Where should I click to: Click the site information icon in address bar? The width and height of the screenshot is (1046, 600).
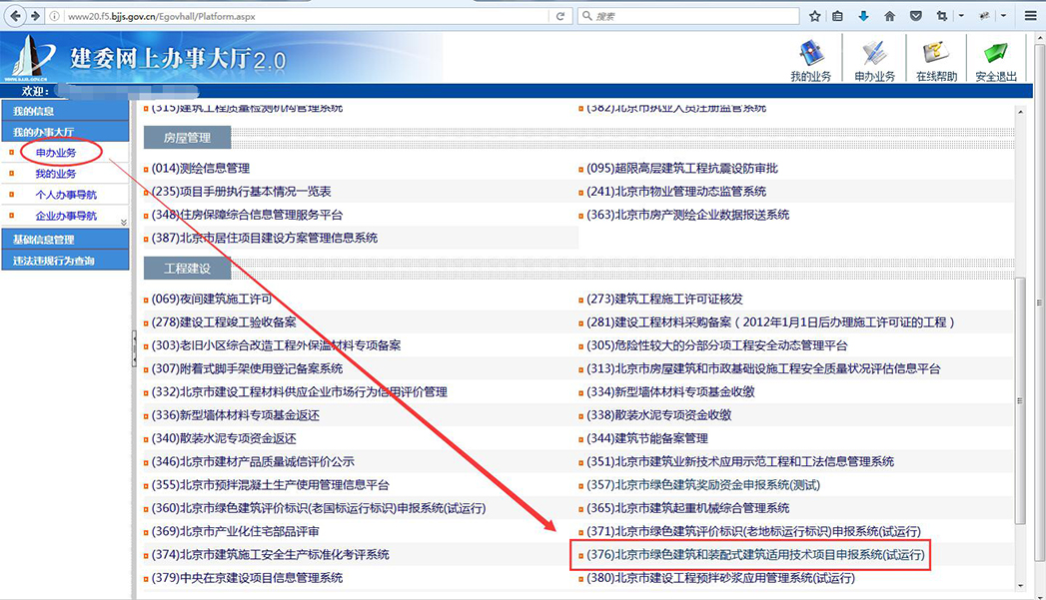(x=55, y=16)
